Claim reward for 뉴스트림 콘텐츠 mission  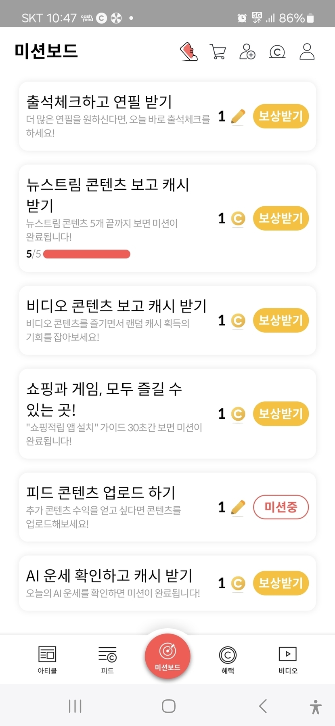[x=281, y=218]
